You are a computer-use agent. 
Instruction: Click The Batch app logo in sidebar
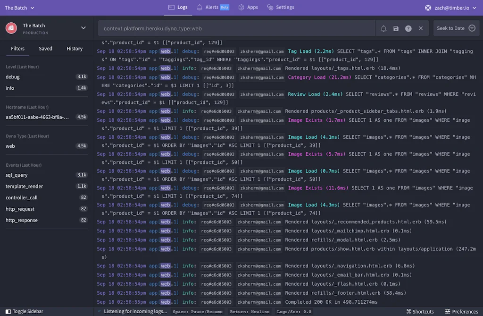pos(11,28)
